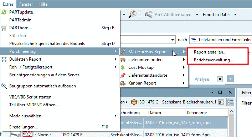The height and width of the screenshot is (137, 252).
Task: Choose Teil über MIDENT öffnen...
Action: 60,105
